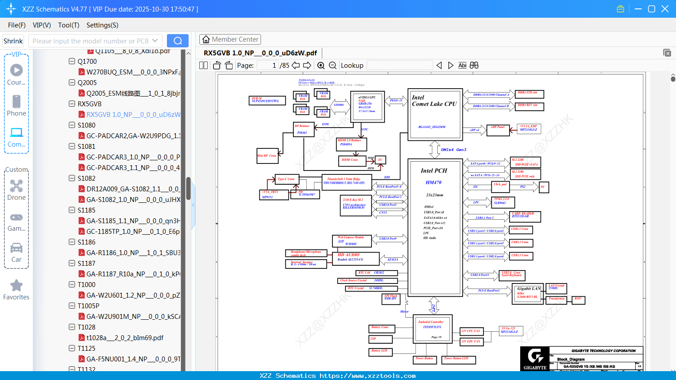The image size is (676, 380).
Task: Collapse the T1028 tree node
Action: pyautogui.click(x=72, y=327)
